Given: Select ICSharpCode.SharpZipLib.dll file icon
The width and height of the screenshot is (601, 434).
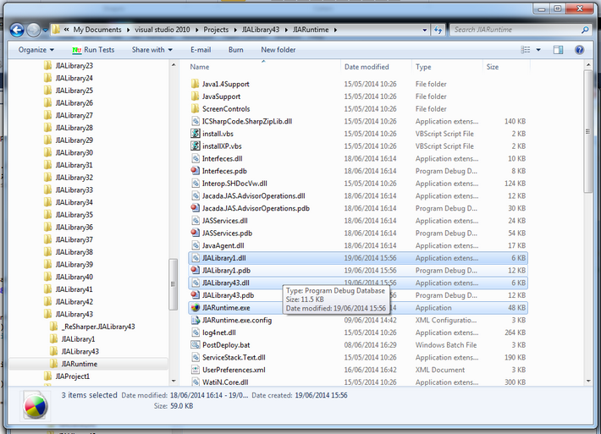Looking at the screenshot, I should click(196, 121).
